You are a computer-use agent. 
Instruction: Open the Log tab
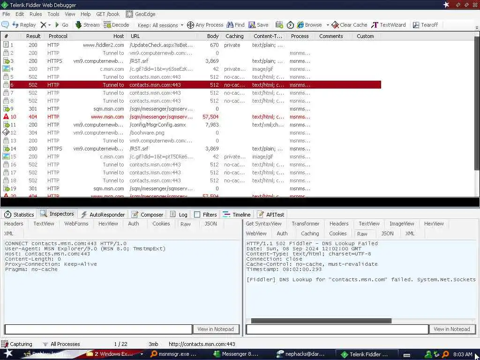point(179,215)
